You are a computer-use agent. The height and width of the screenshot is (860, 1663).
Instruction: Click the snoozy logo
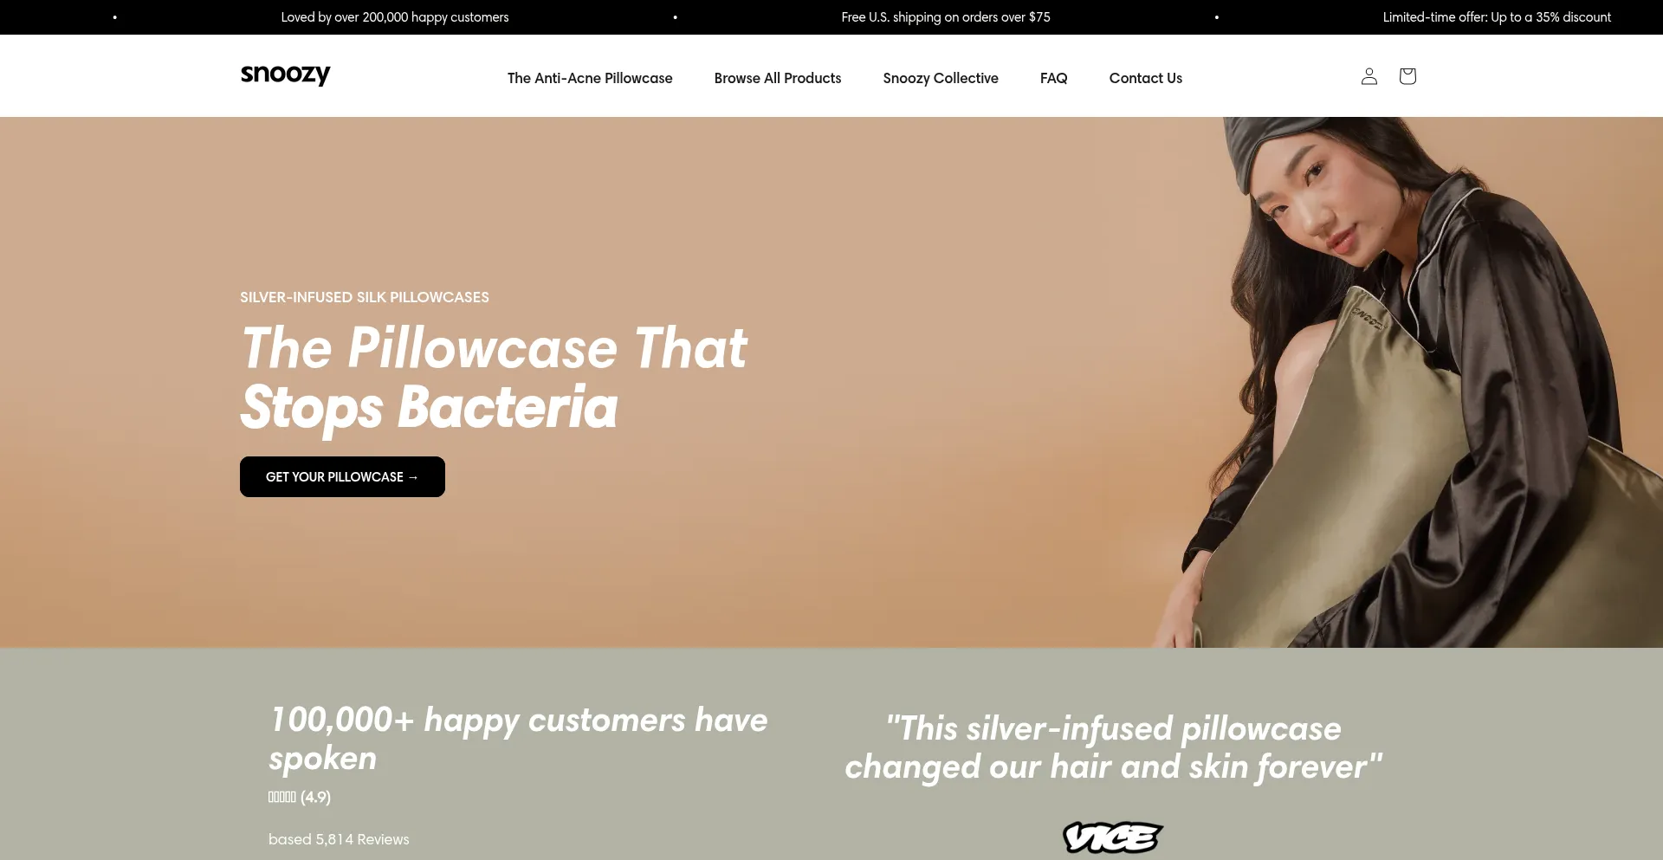[x=285, y=75]
